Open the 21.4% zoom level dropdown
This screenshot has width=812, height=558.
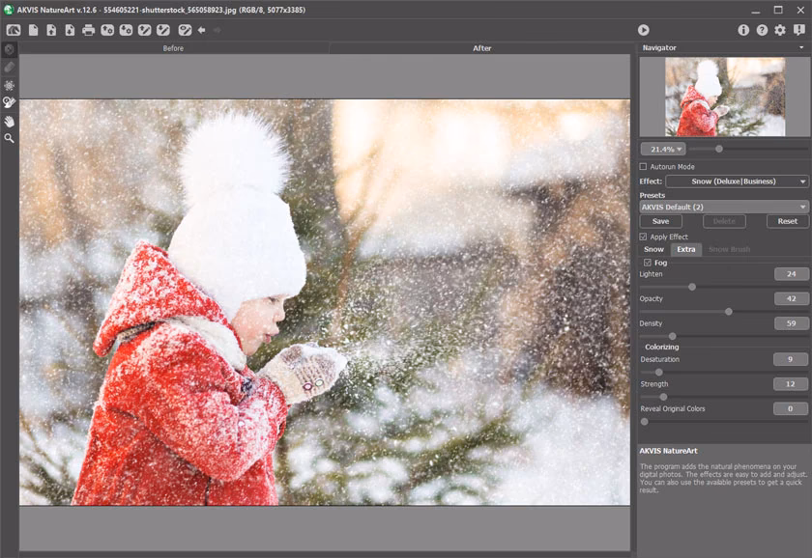pyautogui.click(x=663, y=149)
